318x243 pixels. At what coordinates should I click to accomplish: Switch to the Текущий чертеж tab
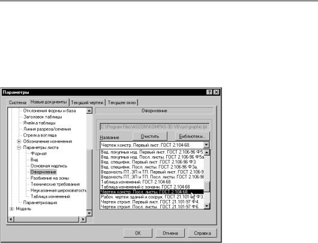pos(87,102)
